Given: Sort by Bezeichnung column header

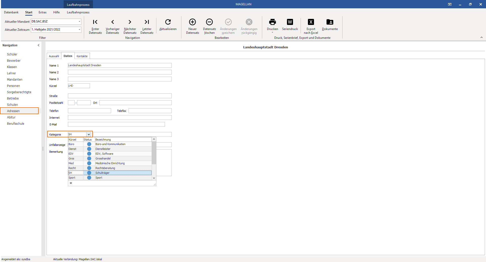Looking at the screenshot, I should tap(123, 140).
